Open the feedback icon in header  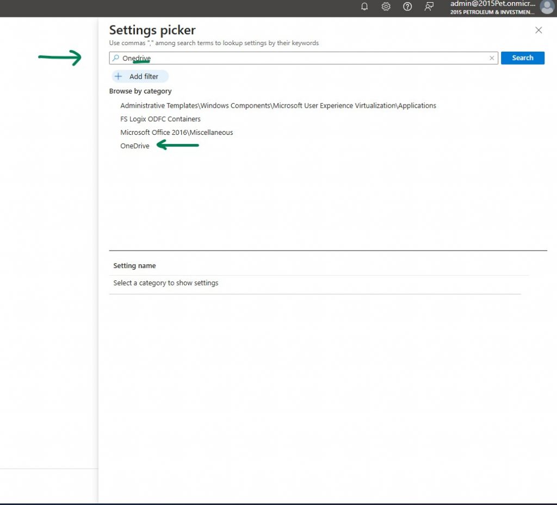coord(429,7)
